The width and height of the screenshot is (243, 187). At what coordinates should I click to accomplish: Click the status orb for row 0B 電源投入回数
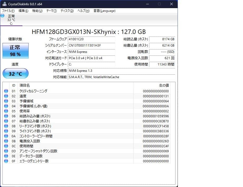click(6, 141)
